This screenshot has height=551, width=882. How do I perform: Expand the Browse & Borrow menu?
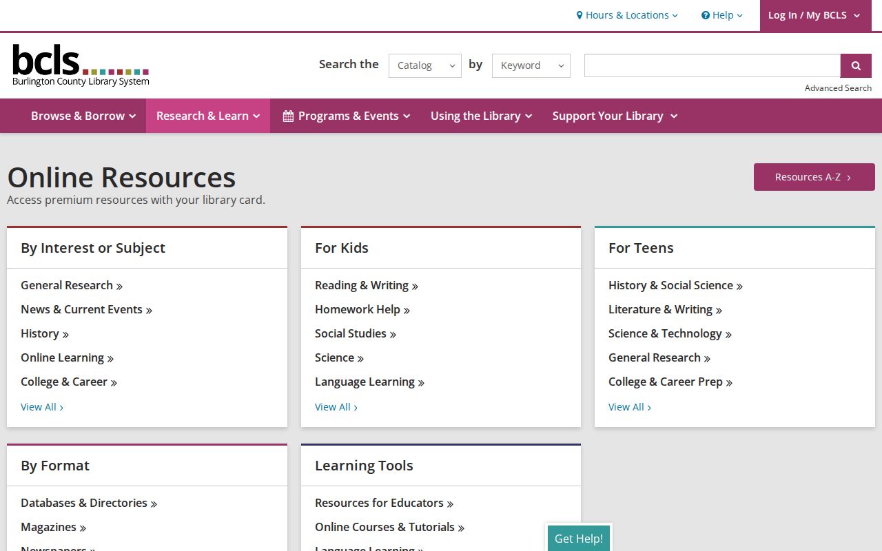83,116
